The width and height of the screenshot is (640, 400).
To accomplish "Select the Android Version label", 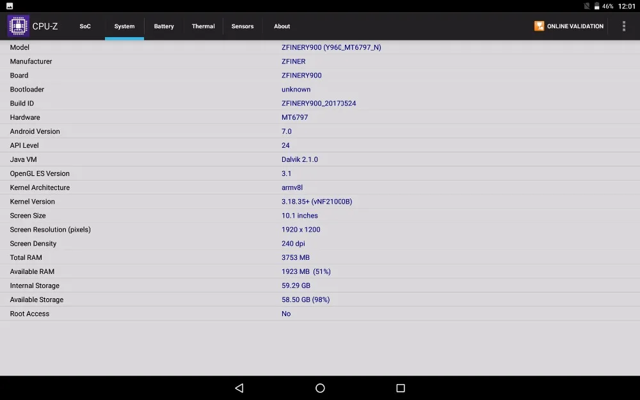I will point(35,131).
